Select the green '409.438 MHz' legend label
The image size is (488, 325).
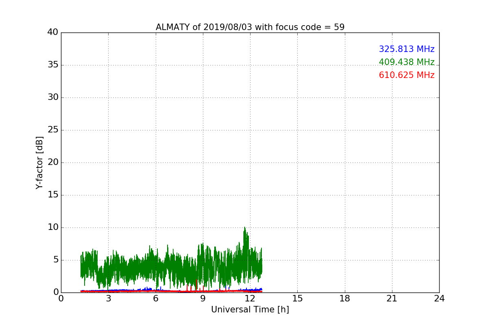pos(407,62)
